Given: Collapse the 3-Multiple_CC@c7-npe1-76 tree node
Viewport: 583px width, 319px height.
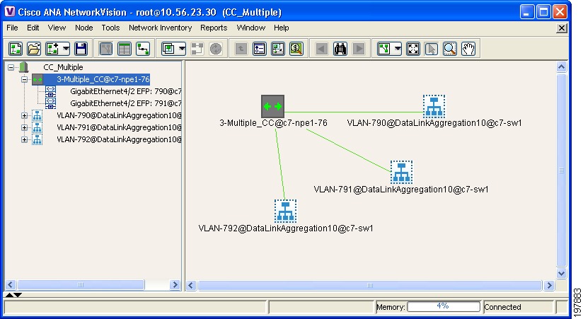Looking at the screenshot, I should point(25,79).
